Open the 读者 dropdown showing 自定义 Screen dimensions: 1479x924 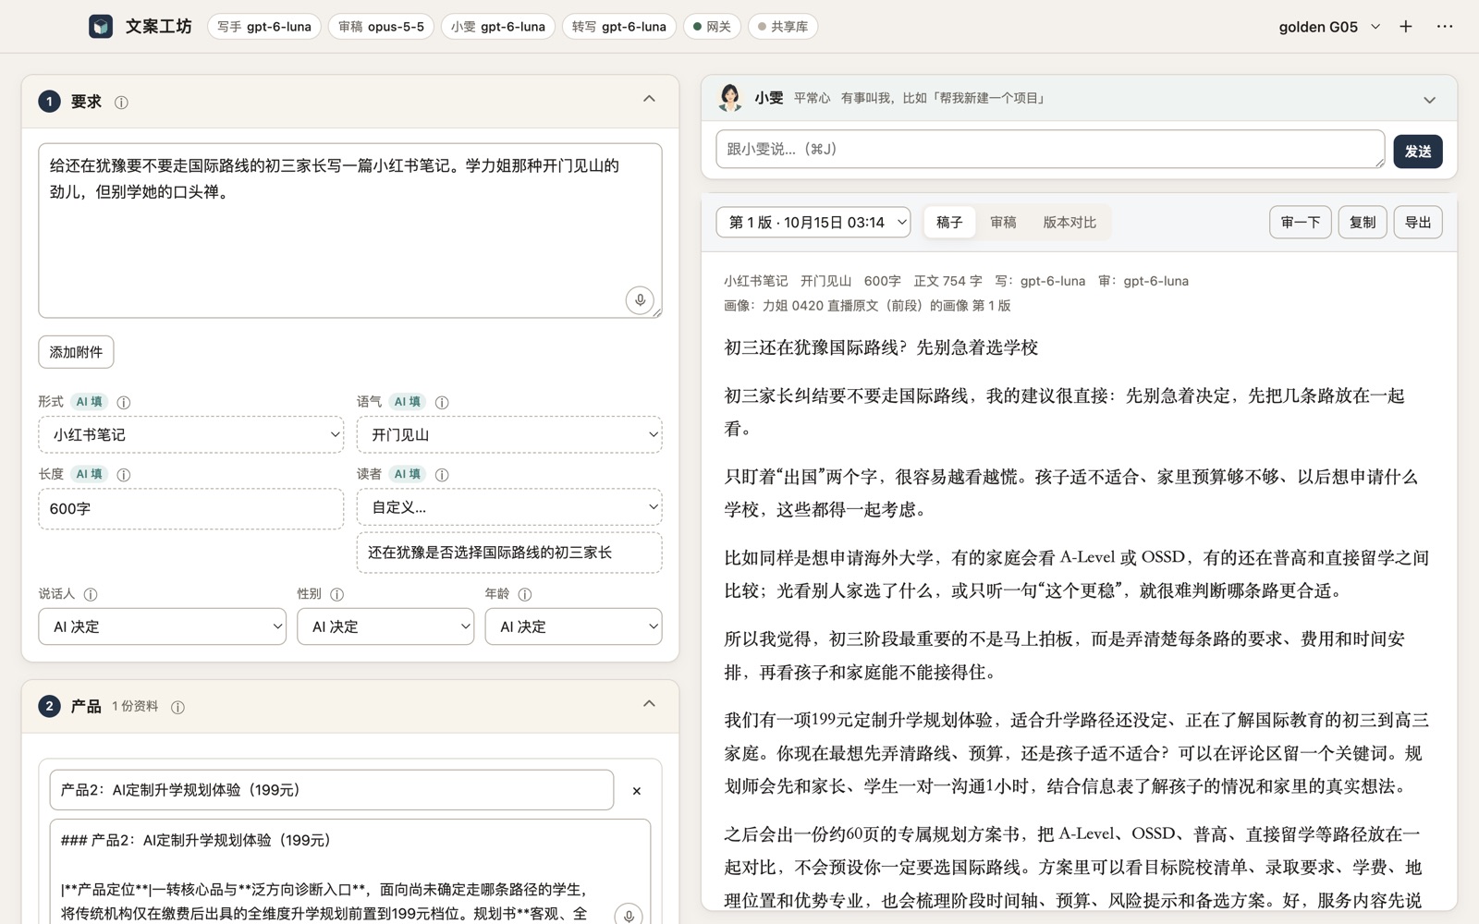[509, 507]
